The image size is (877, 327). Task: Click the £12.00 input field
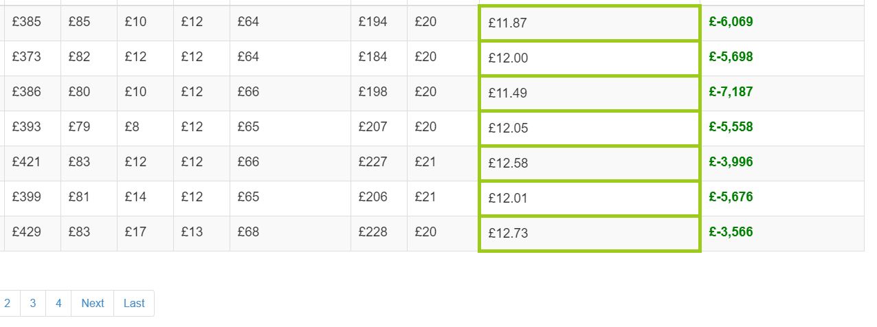click(x=589, y=58)
